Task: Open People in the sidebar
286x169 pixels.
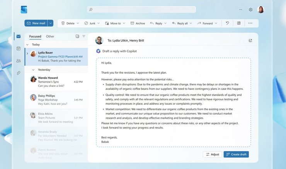Action: pos(19,61)
